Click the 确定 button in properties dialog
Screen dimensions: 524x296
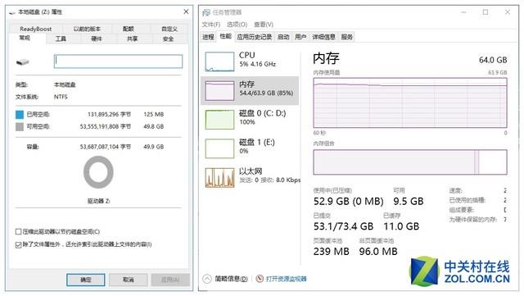coord(85,280)
